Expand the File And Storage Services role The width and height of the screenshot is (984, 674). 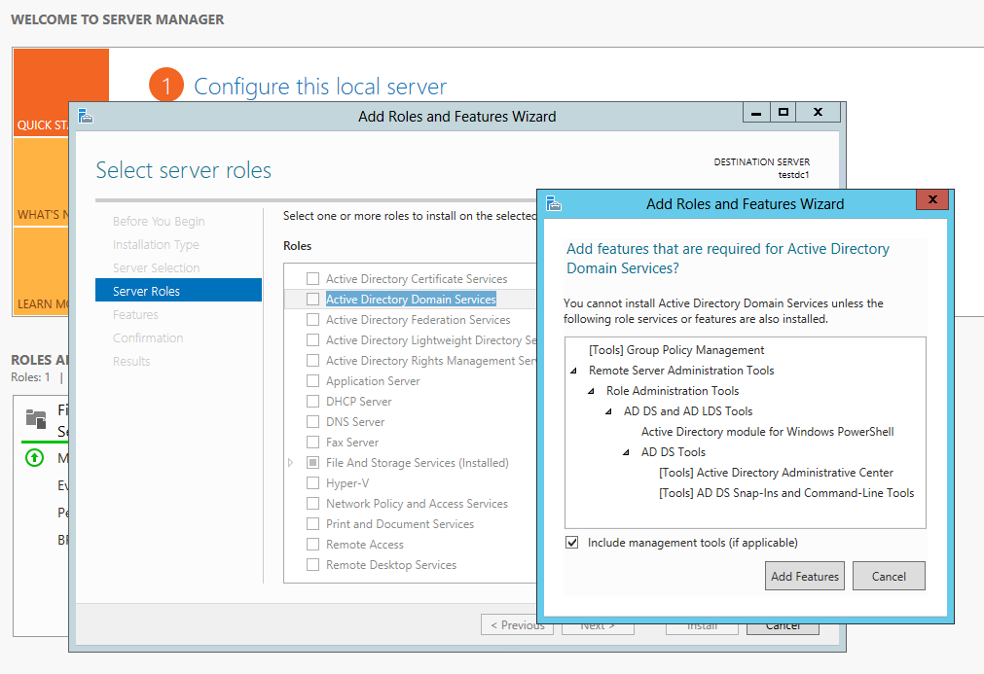coord(291,463)
